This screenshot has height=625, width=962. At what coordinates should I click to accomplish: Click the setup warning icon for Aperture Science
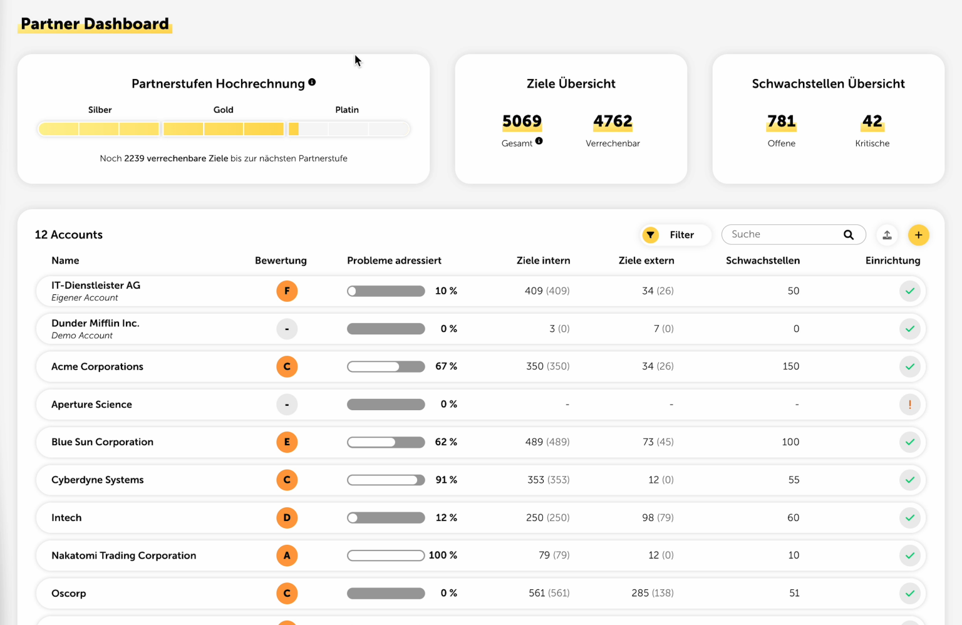910,405
